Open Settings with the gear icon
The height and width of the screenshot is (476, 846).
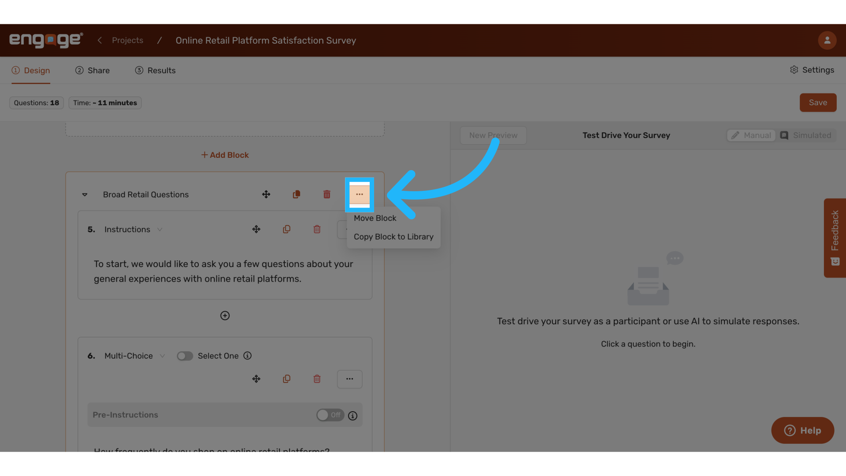point(812,70)
